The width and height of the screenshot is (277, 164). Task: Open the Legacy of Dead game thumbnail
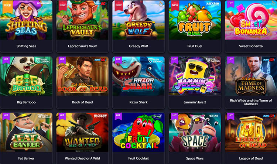coord(251,132)
